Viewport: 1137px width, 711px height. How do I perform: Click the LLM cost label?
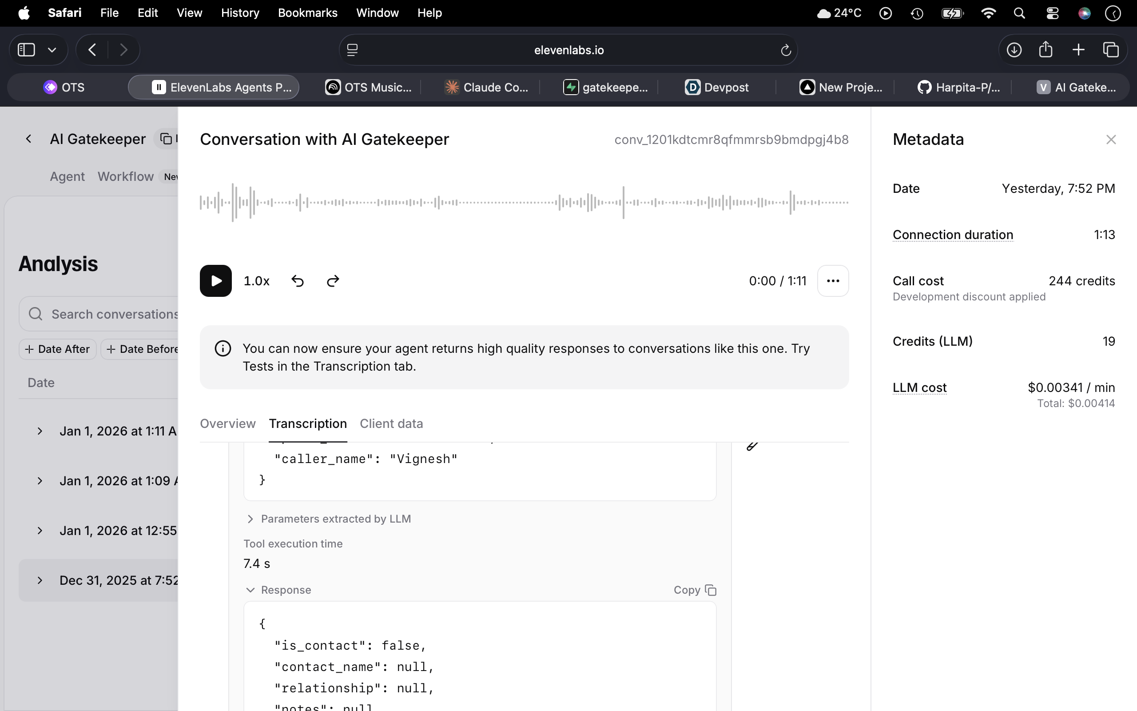click(919, 387)
